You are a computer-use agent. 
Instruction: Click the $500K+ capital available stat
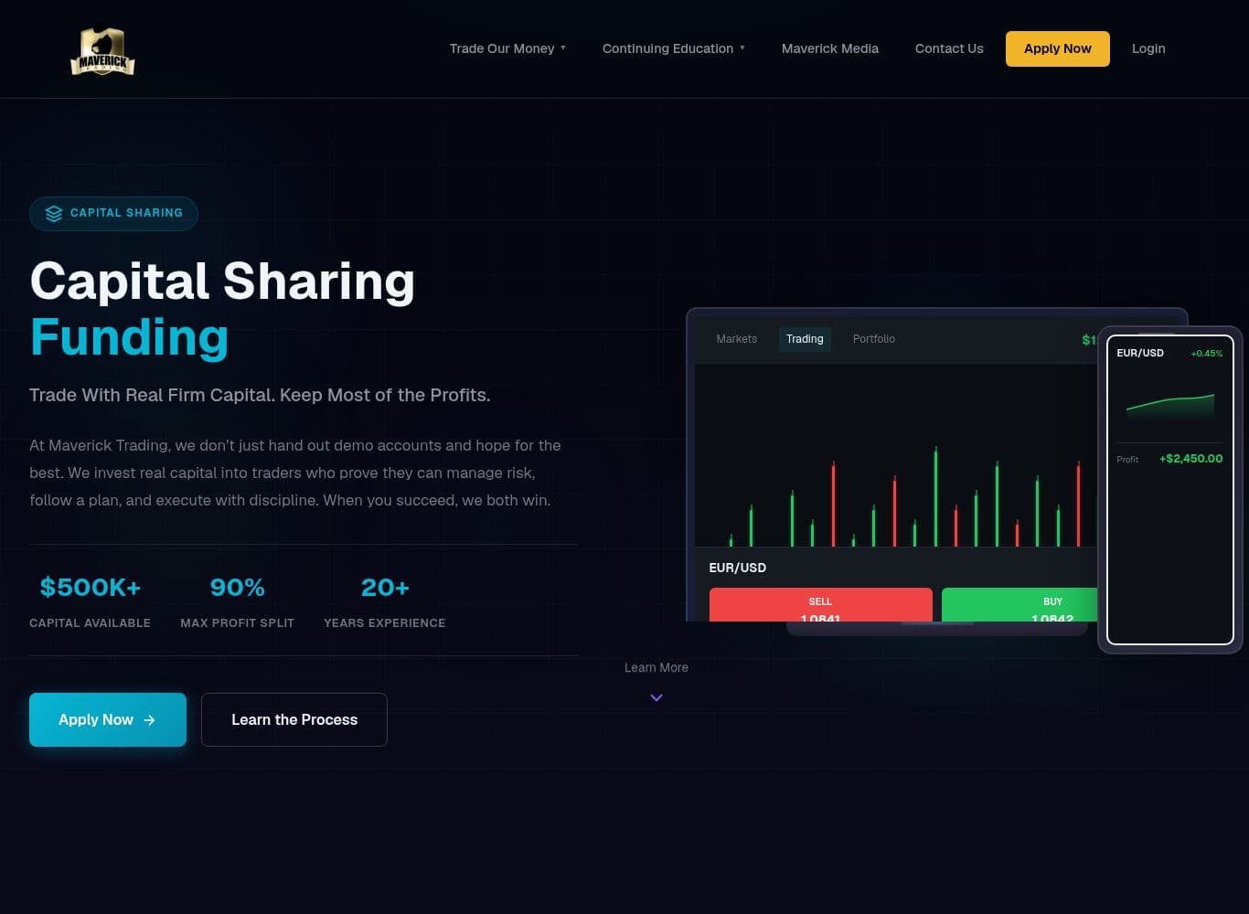(90, 601)
